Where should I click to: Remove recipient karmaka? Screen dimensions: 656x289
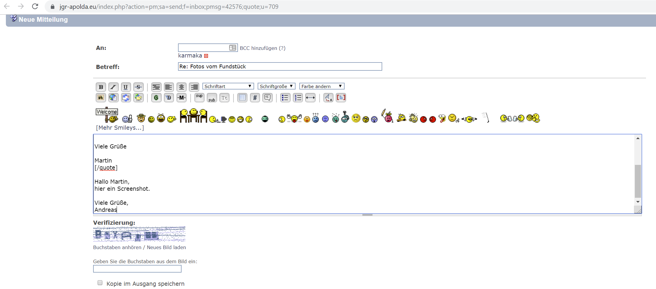206,56
